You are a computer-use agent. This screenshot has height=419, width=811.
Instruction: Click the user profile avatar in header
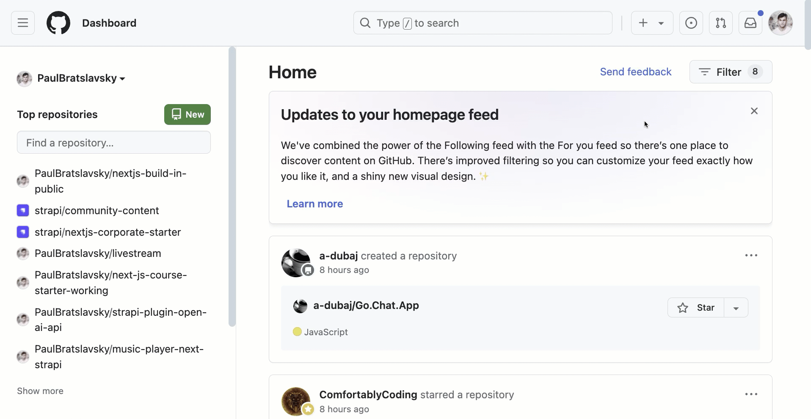point(781,23)
